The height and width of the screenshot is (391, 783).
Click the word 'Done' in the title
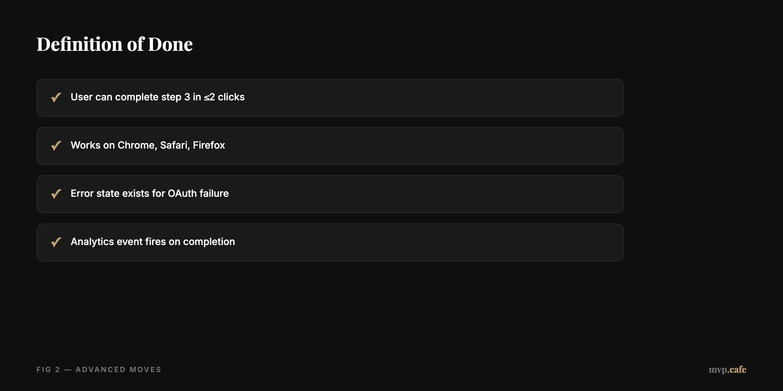(x=170, y=44)
